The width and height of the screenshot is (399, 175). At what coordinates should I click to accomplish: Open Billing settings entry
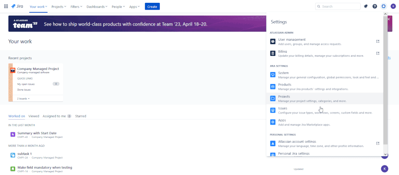pos(325,54)
